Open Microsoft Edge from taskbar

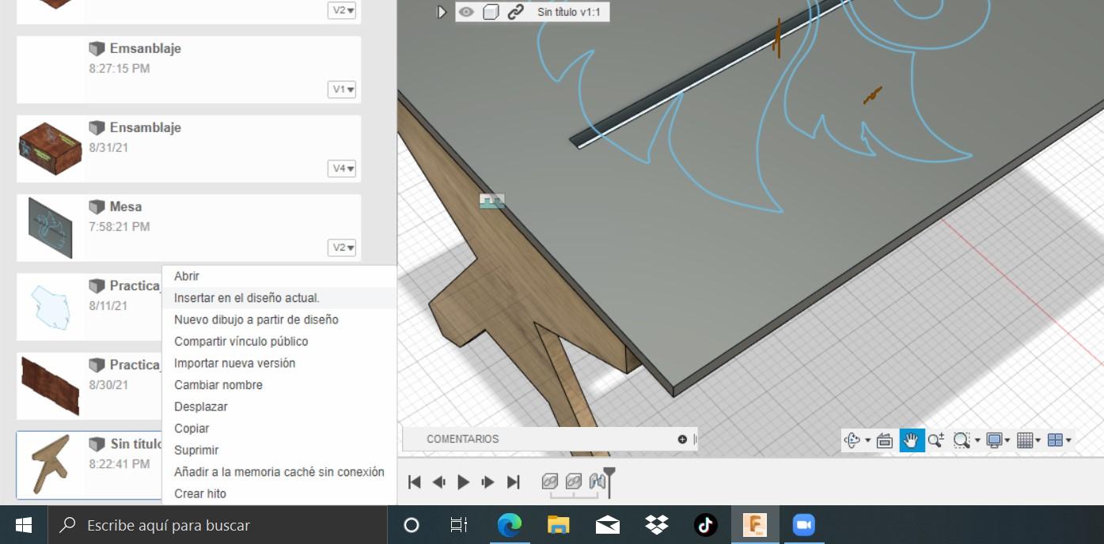click(509, 525)
